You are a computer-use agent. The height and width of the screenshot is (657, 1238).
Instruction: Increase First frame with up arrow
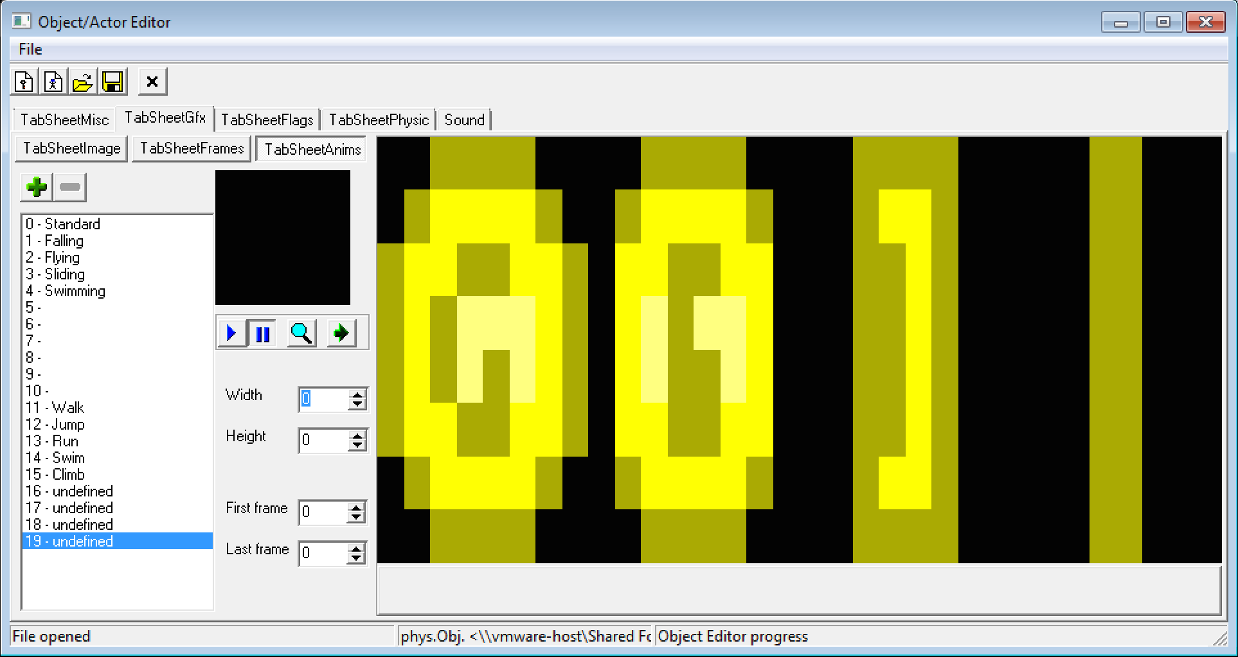[x=356, y=507]
